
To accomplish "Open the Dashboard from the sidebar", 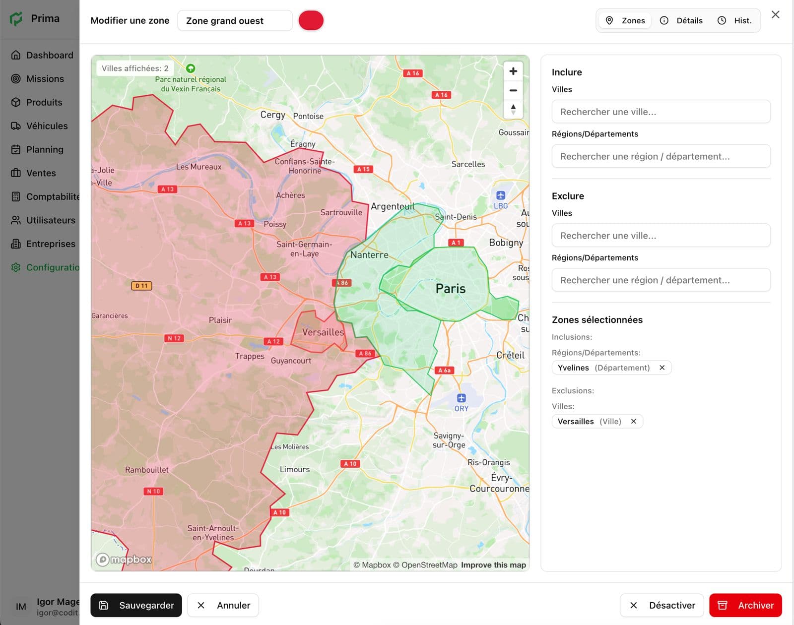I will [x=16, y=55].
